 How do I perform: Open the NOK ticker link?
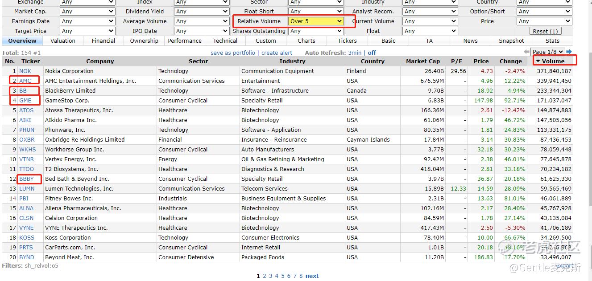point(25,71)
